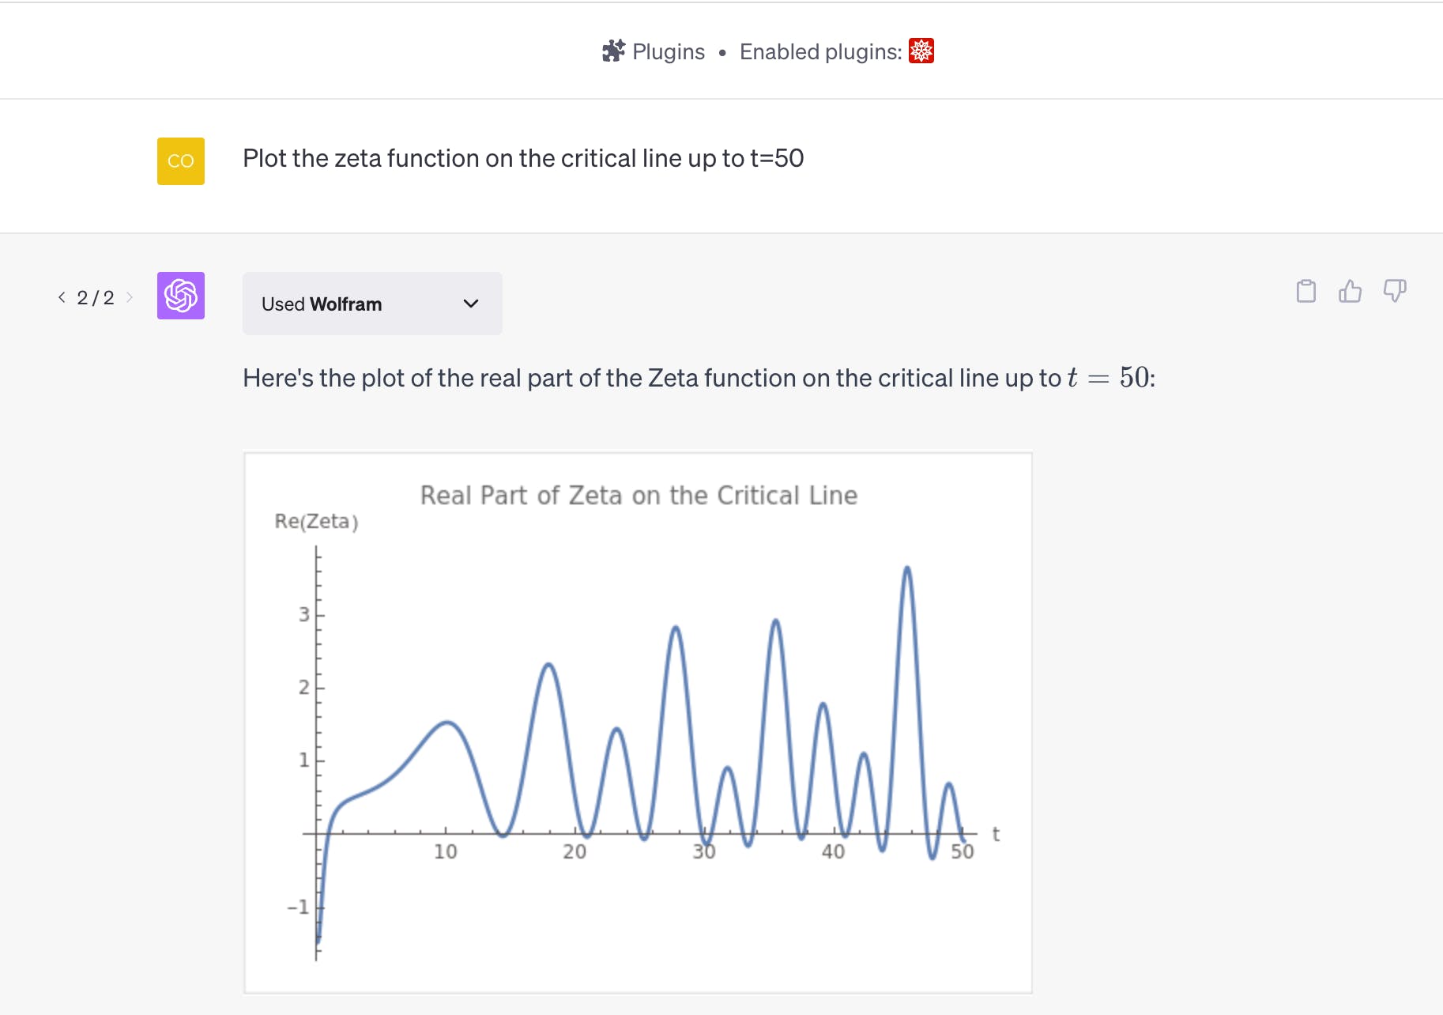Click the red Wolfram plugin icon

tap(921, 51)
